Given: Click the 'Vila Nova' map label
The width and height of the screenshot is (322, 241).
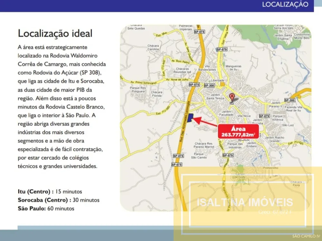Looking at the screenshot, I should [244, 116].
